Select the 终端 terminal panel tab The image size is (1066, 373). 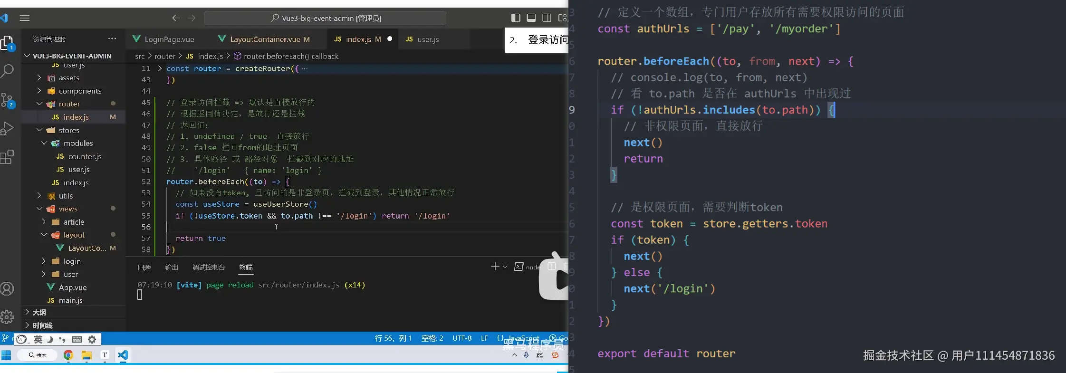point(246,268)
